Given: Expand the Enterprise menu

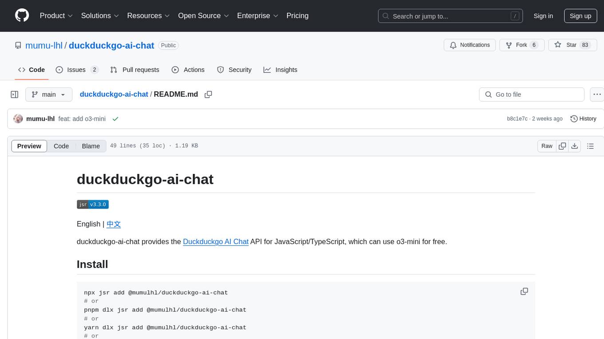Looking at the screenshot, I should click(258, 16).
